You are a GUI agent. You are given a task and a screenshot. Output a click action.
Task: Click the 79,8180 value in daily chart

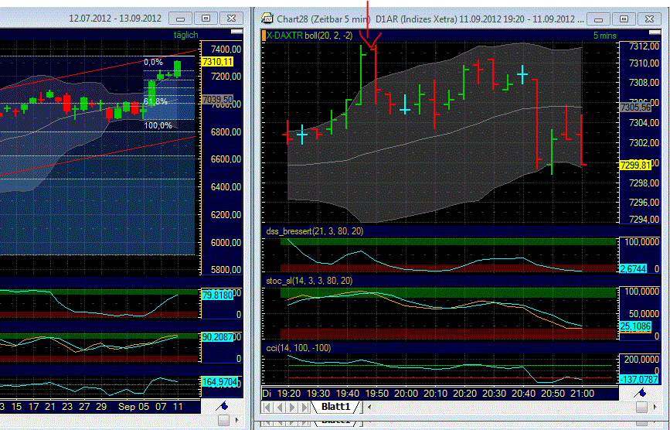217,295
